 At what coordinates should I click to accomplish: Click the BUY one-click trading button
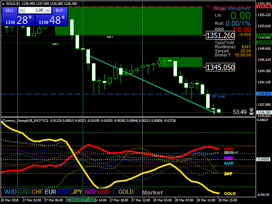point(59,10)
